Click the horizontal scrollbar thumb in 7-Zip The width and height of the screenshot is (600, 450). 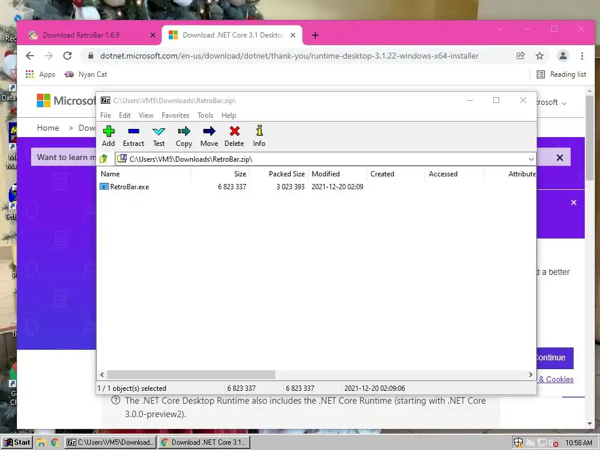(191, 374)
